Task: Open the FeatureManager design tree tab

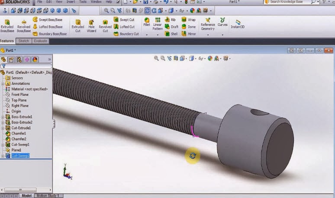Action: 3,59
